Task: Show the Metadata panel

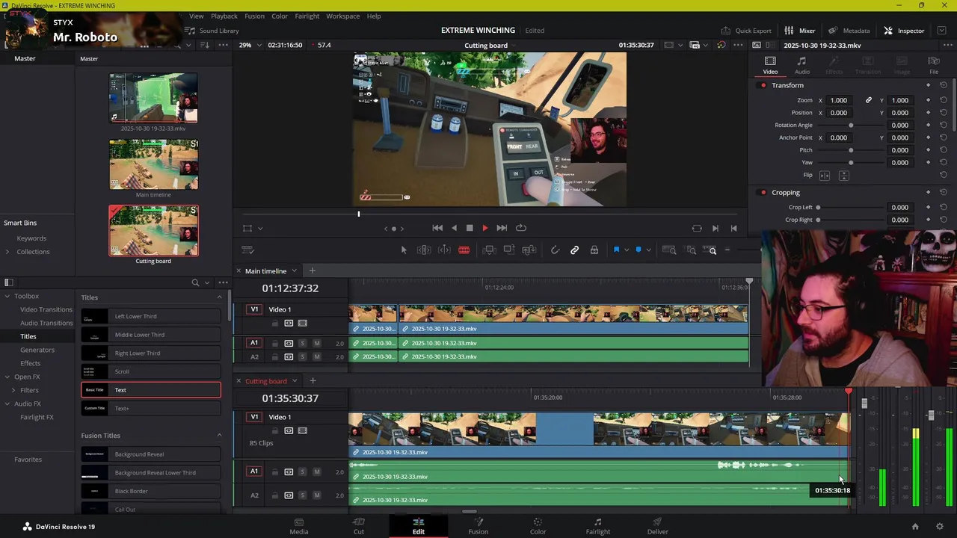Action: coord(849,31)
